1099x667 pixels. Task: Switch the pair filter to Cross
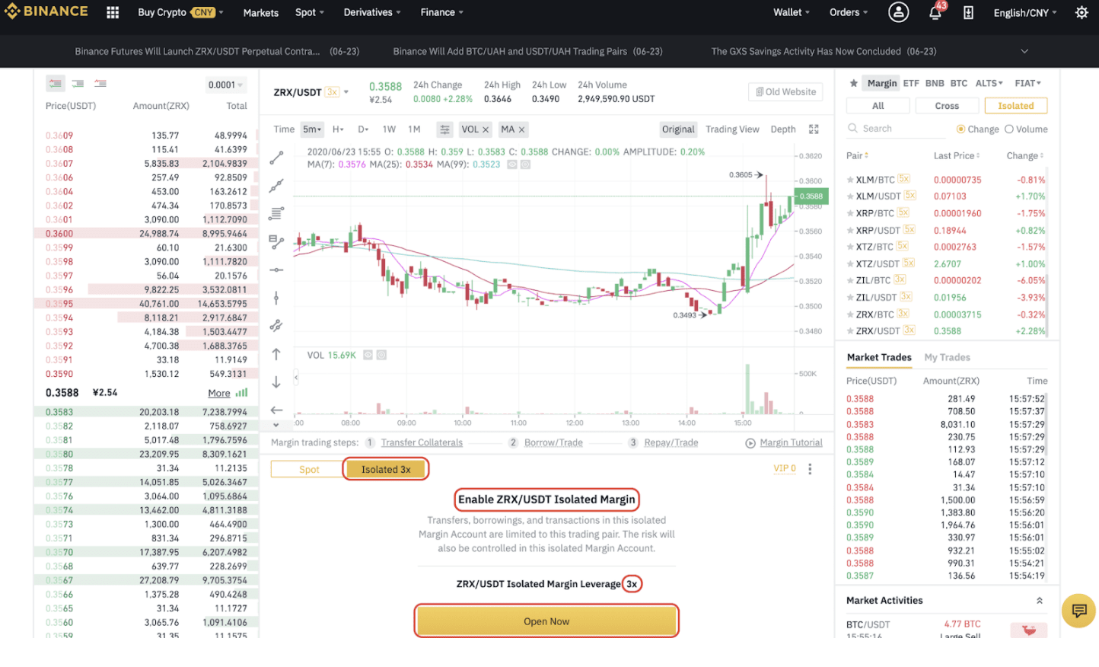coord(947,106)
